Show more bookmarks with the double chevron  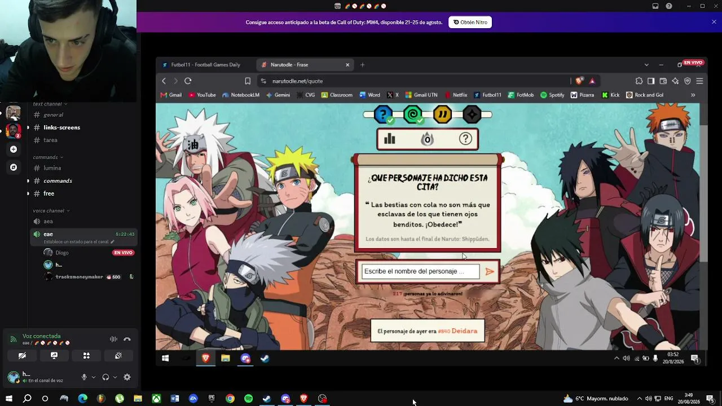pyautogui.click(x=693, y=95)
